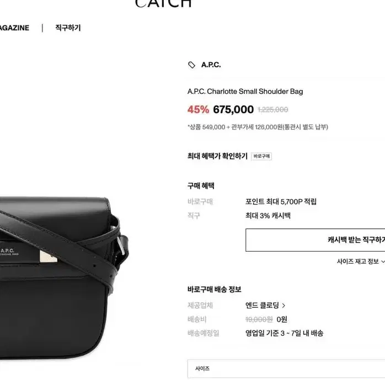Screen dimensions: 385x385
Task: Open the A.P.C. brand link
Action: pyautogui.click(x=211, y=65)
